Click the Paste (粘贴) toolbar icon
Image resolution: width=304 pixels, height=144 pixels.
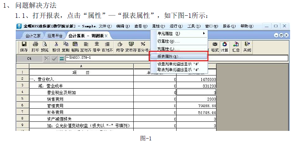click(x=75, y=47)
